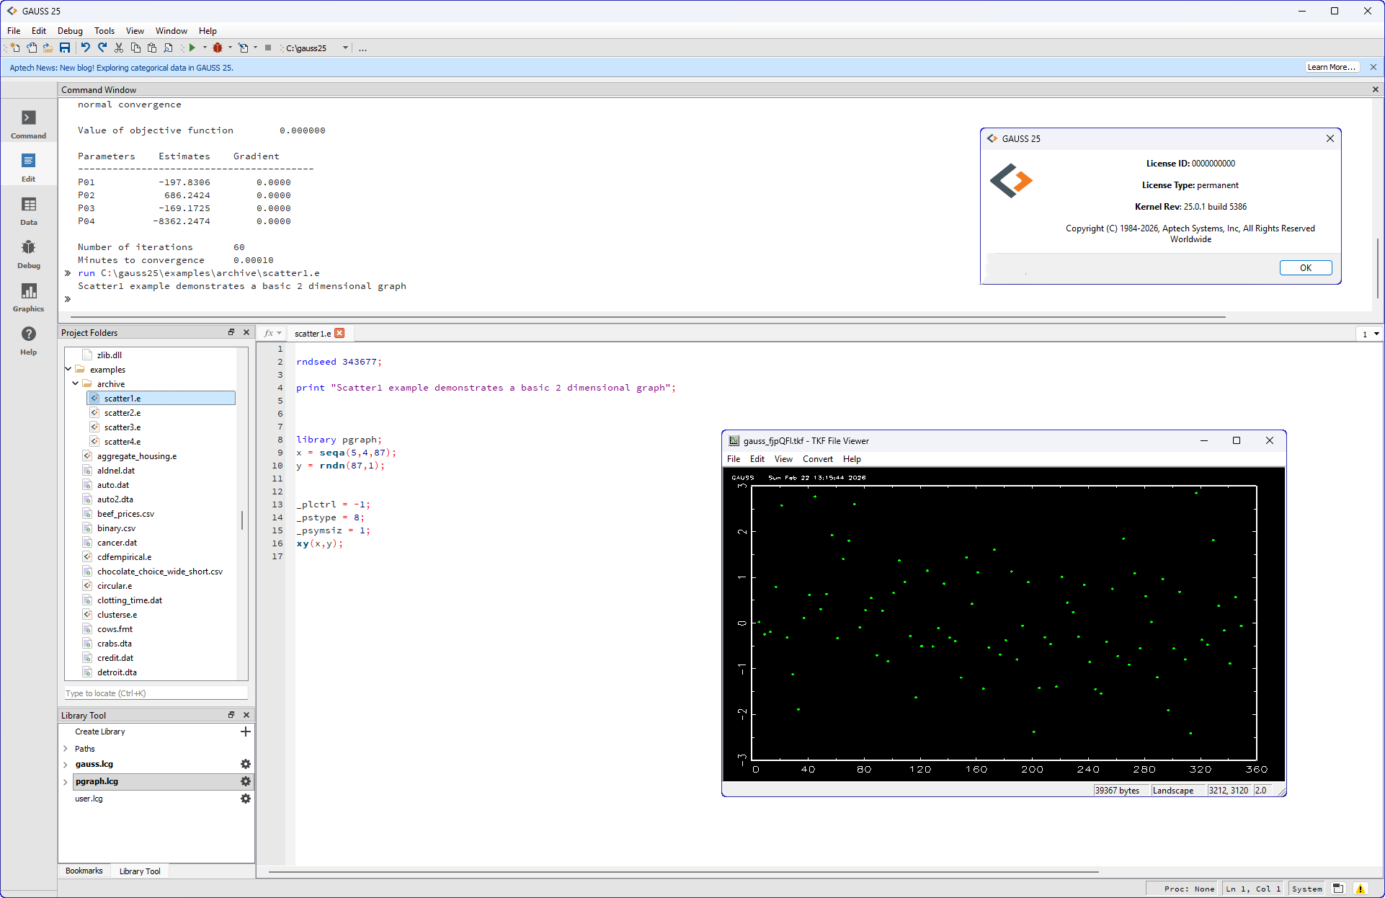The width and height of the screenshot is (1385, 898).
Task: Cut selection with the scissors icon
Action: pos(119,48)
